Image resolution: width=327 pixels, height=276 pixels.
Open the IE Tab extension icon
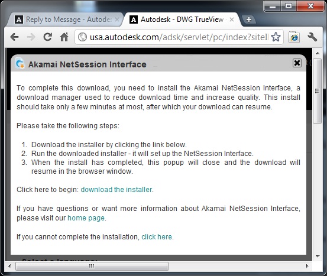click(x=294, y=37)
